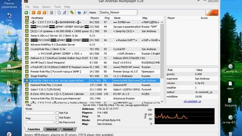
Task: Click the Mode filter input field
Action: pos(40,113)
